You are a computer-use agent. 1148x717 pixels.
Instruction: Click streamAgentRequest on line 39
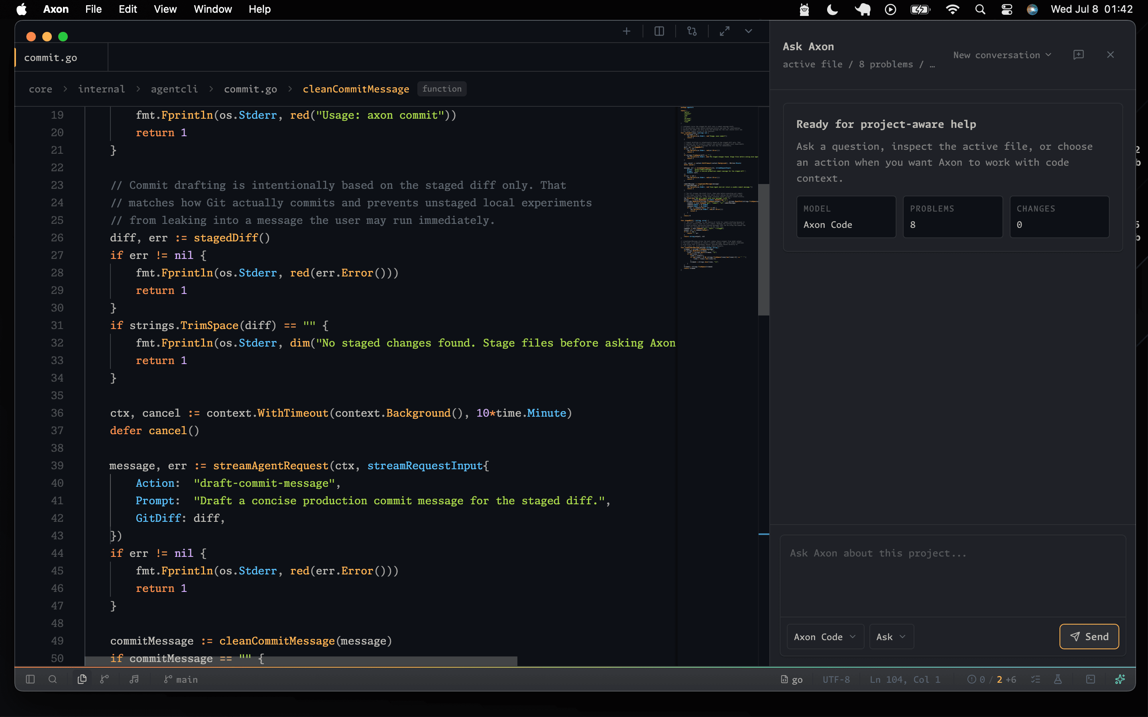click(x=270, y=465)
